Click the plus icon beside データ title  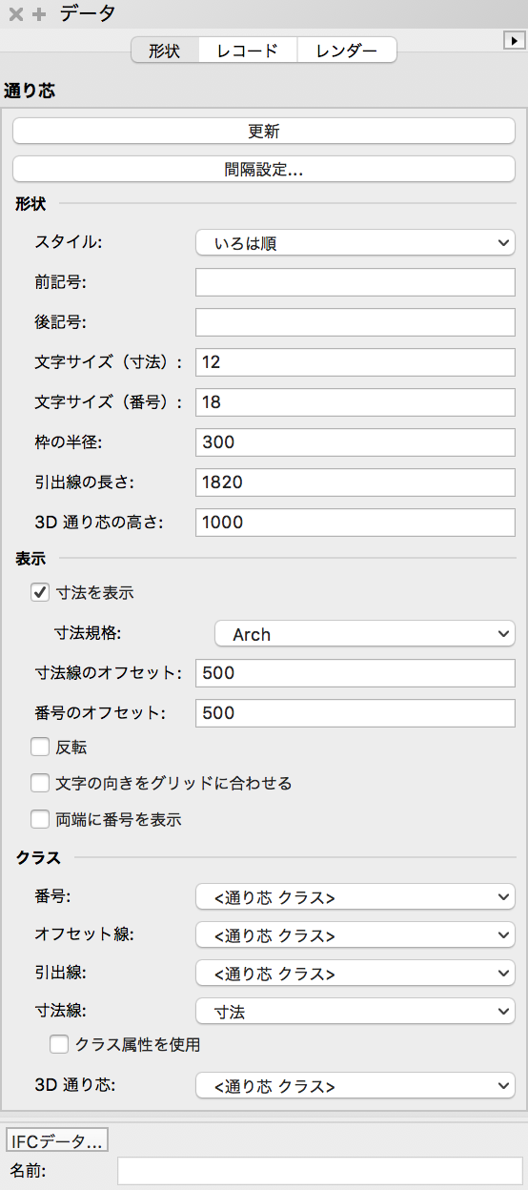click(39, 14)
